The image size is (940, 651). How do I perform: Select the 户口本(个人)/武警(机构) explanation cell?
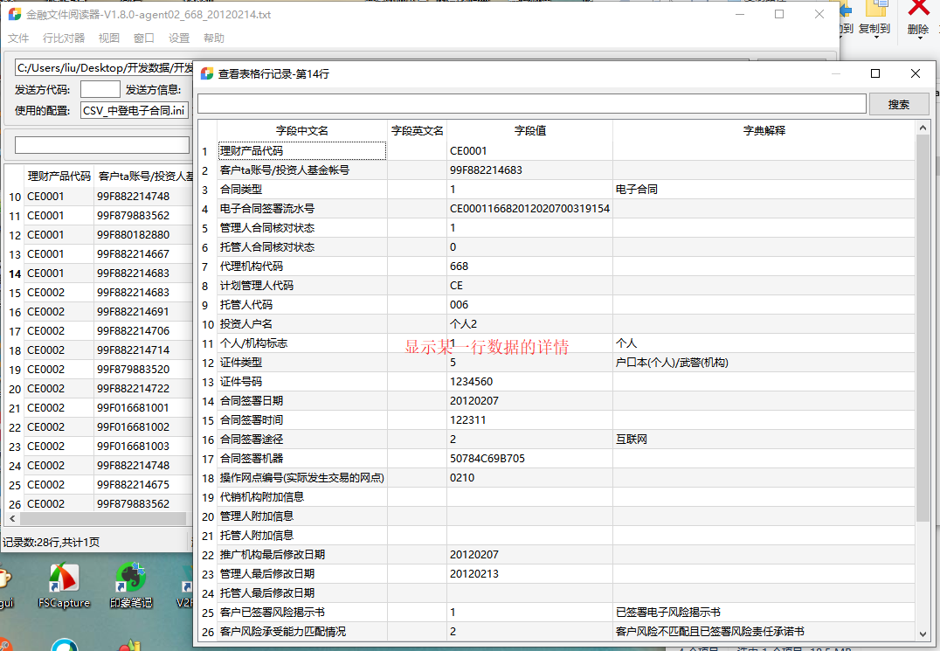click(x=764, y=363)
